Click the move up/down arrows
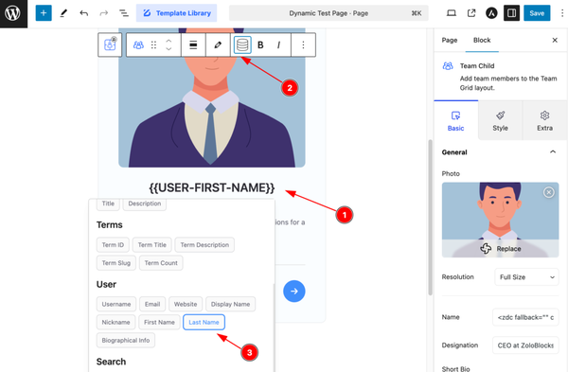Image resolution: width=568 pixels, height=372 pixels. pos(169,44)
